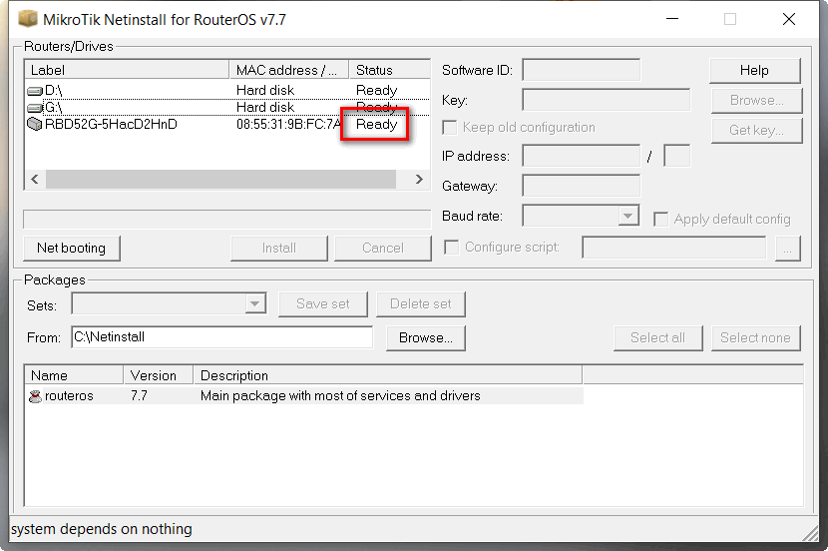Click Hard disk text in D:\ row
828x551 pixels.
pos(265,91)
